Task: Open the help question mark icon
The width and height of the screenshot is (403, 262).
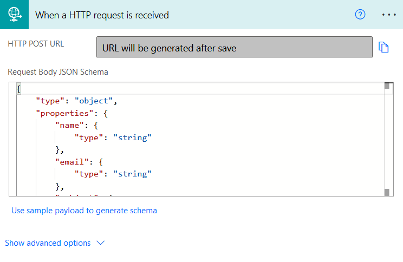Action: (x=360, y=15)
